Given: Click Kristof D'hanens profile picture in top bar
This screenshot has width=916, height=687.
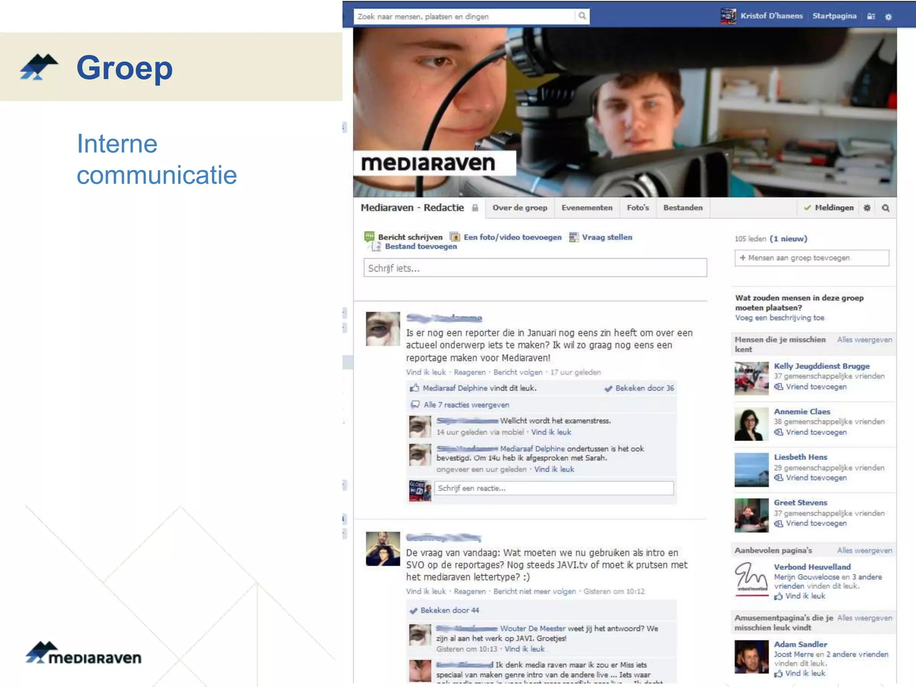Looking at the screenshot, I should 728,16.
